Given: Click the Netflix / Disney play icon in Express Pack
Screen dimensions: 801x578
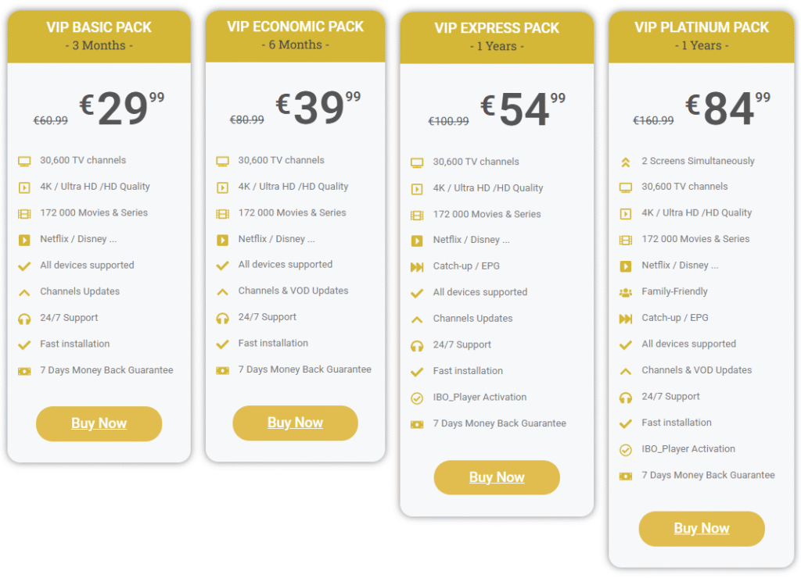Looking at the screenshot, I should pos(418,240).
